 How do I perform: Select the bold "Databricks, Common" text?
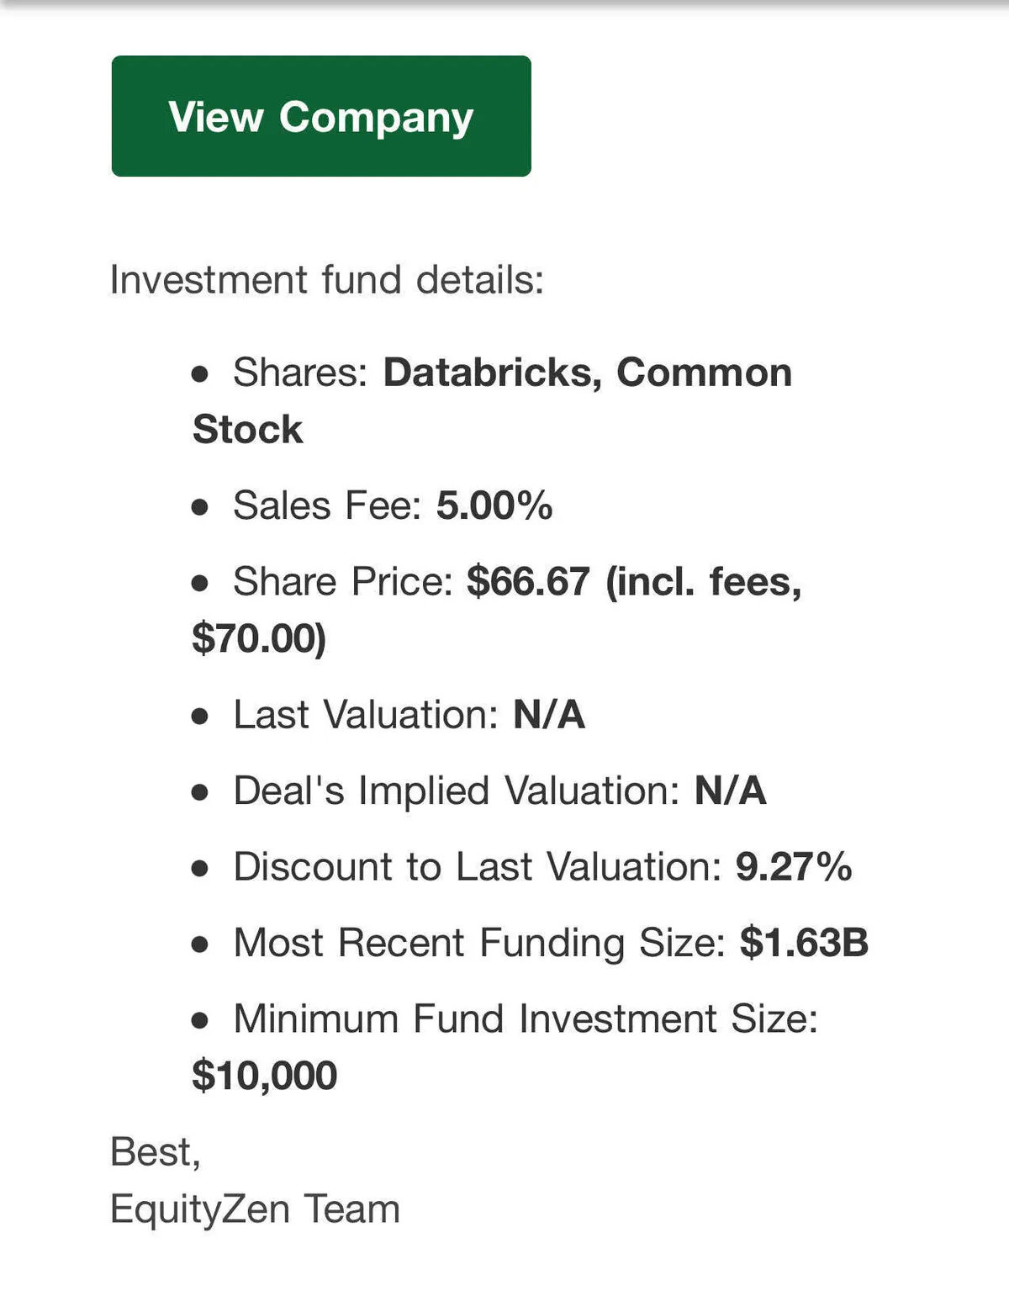point(587,373)
